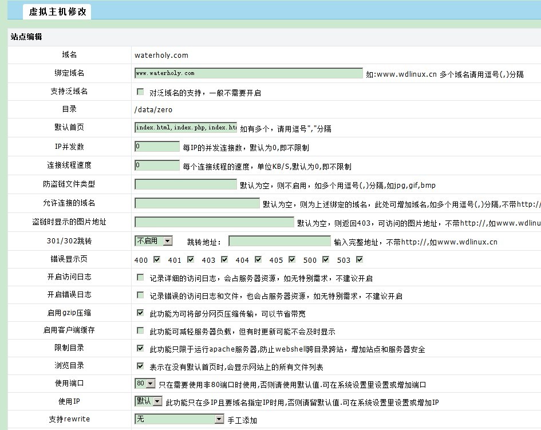Uncheck the restrict directory checkbox
Screen dimensions: 541x430
point(140,348)
